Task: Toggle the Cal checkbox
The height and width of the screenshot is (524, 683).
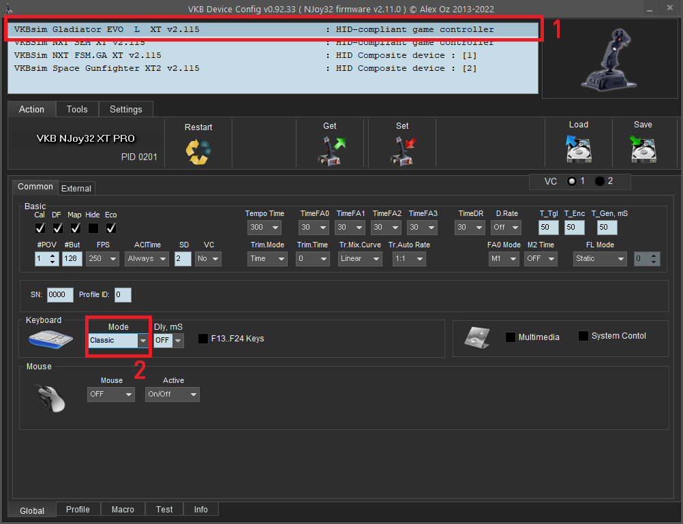Action: [40, 228]
